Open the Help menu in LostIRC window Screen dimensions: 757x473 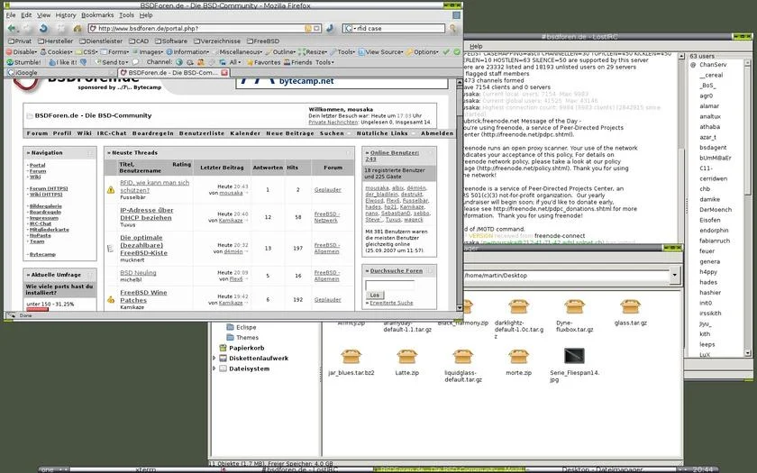click(x=476, y=46)
